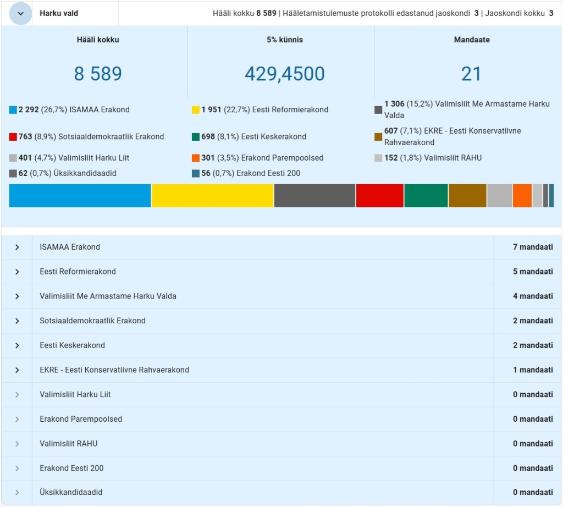Click 'Erakond Eesti 200' row name
This screenshot has height=507, width=563.
(71, 468)
